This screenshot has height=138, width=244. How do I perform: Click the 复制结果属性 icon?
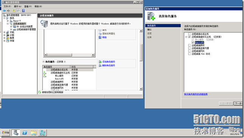coord(100,33)
